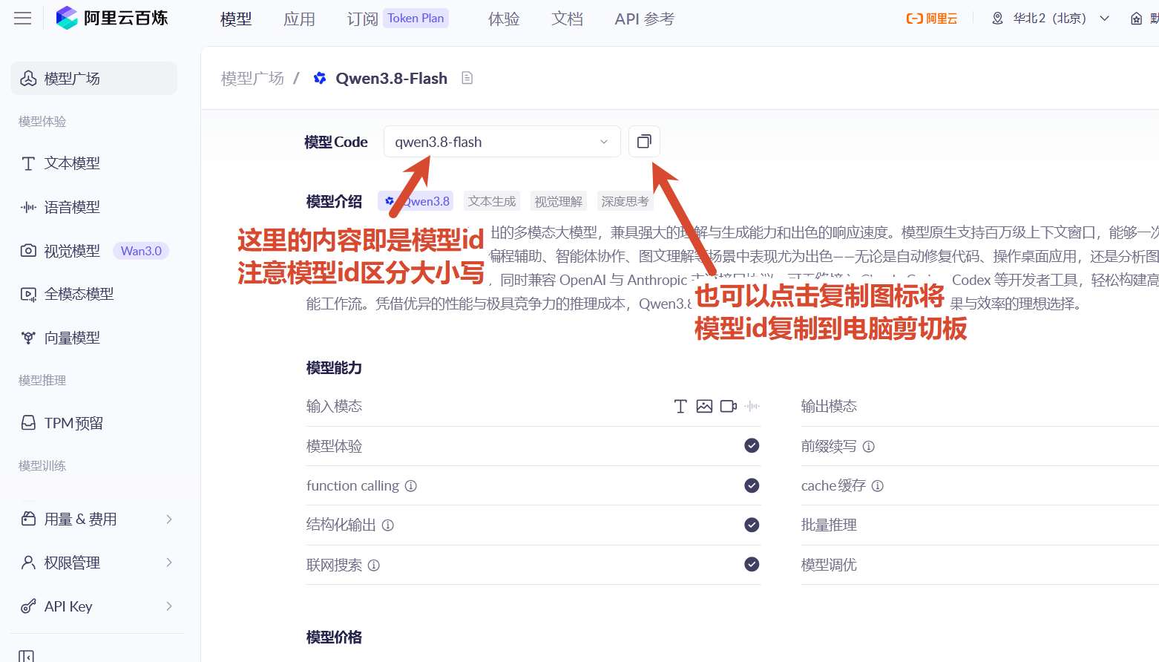This screenshot has width=1159, height=662.
Task: Click info icon next to cache缓存
Action: point(877,486)
